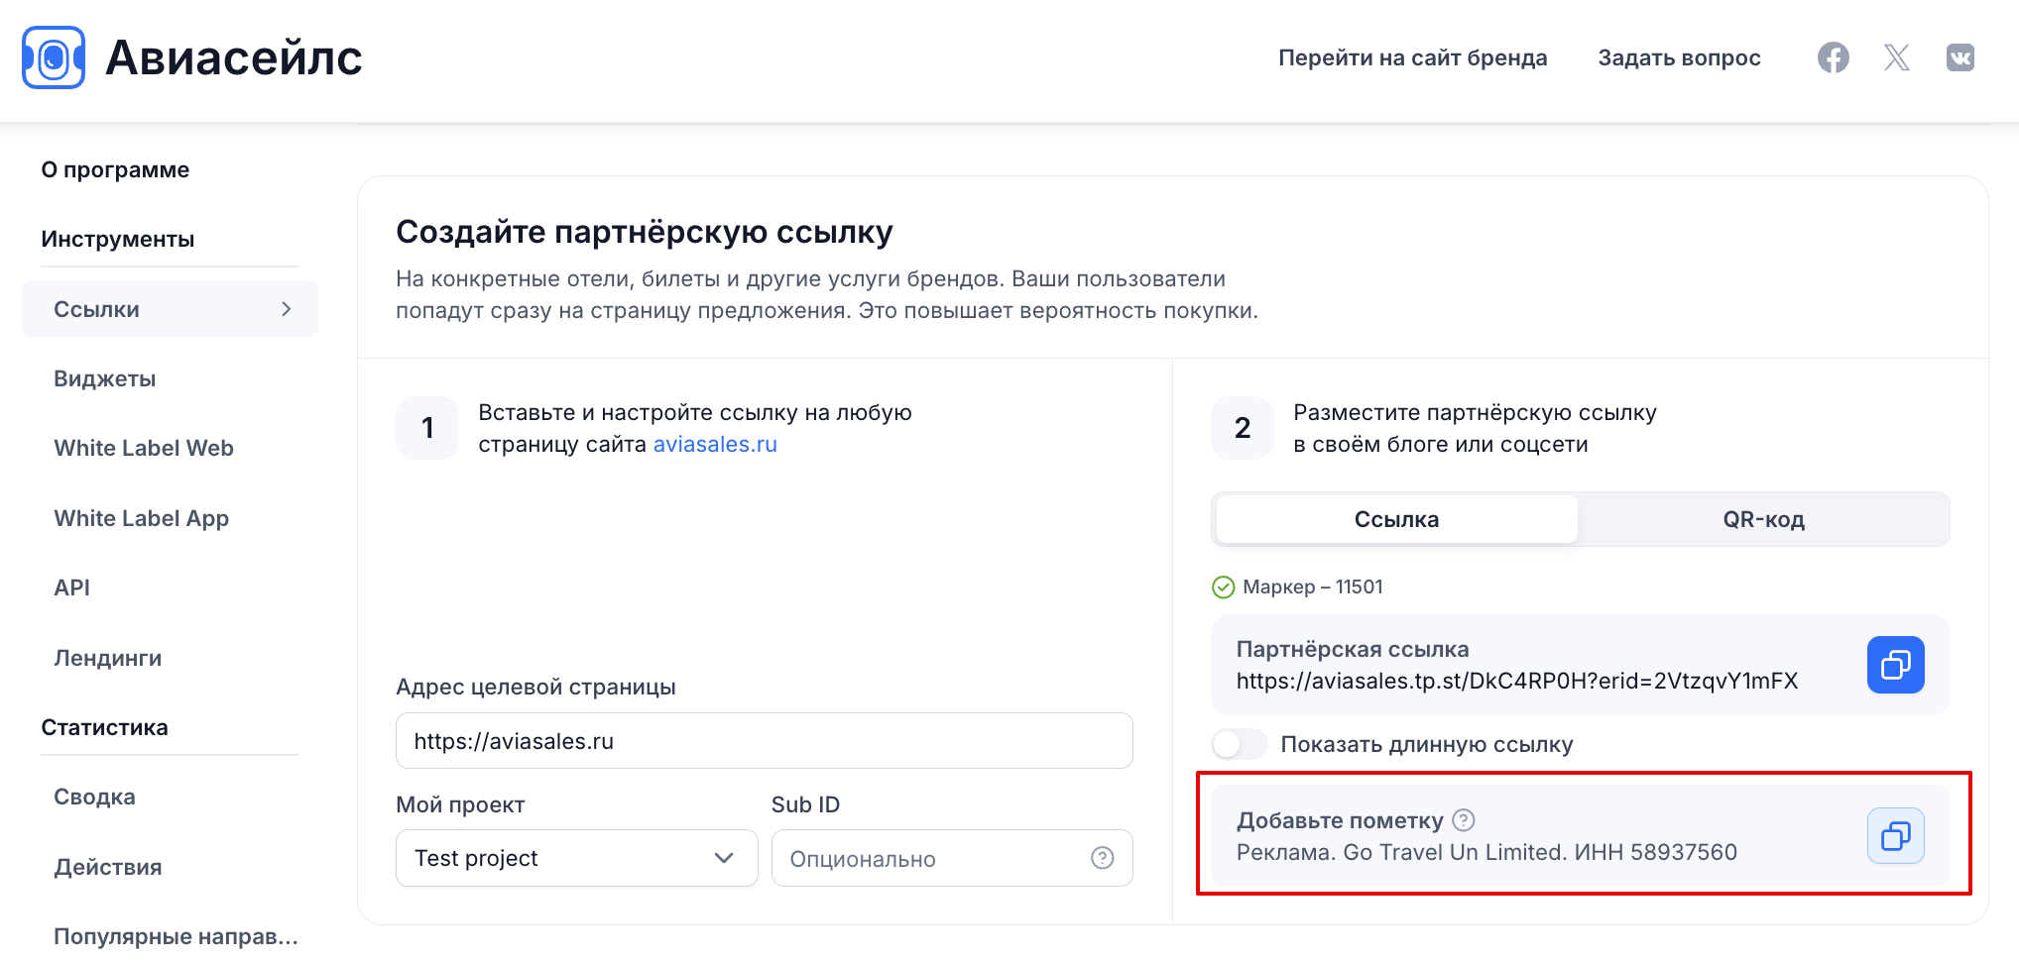The width and height of the screenshot is (2019, 961).
Task: Expand the Ссылки sidebar chevron
Action: tap(287, 309)
